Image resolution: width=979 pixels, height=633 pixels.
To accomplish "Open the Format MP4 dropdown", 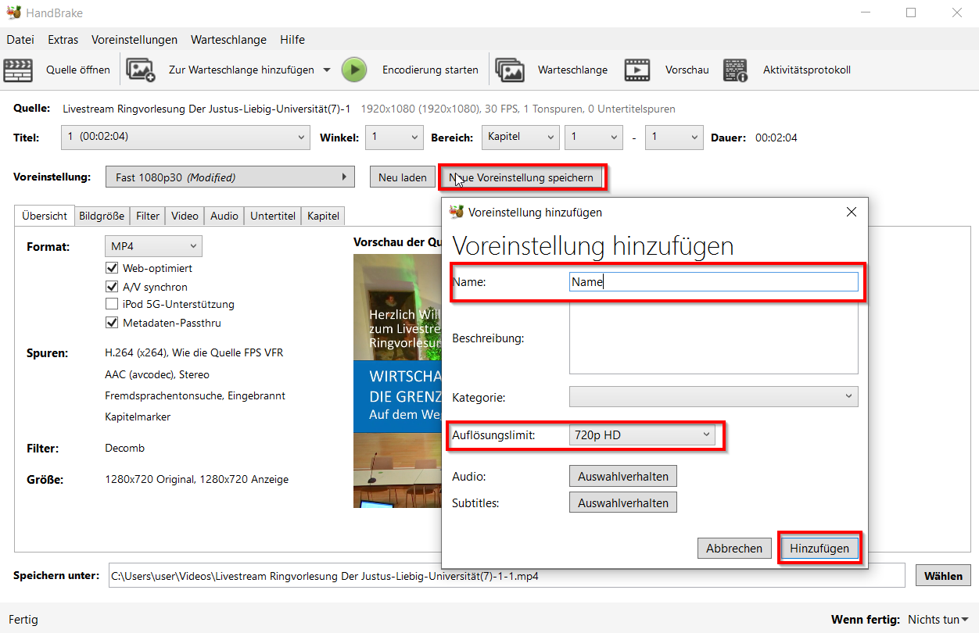I will pos(153,247).
